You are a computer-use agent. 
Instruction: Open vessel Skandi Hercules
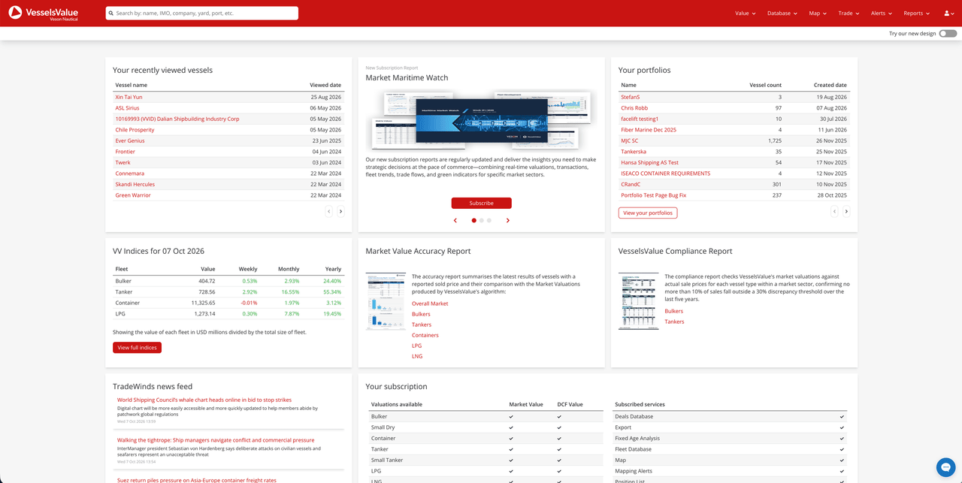tap(135, 184)
